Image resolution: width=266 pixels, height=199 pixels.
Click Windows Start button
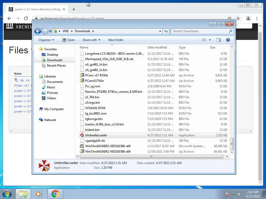[x=7, y=194]
